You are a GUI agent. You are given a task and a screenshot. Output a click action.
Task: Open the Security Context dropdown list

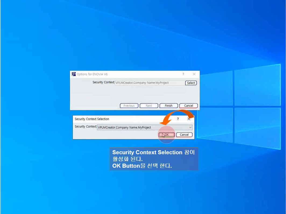coord(190,127)
